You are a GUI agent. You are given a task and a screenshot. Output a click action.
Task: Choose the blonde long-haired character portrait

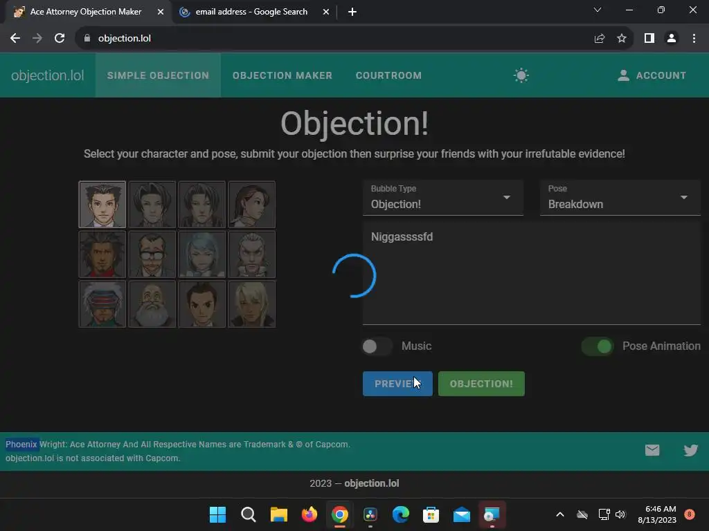point(252,304)
